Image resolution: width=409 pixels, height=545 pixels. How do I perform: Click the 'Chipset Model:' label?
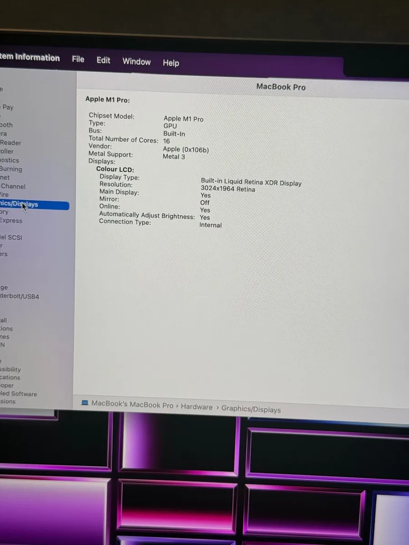[112, 116]
